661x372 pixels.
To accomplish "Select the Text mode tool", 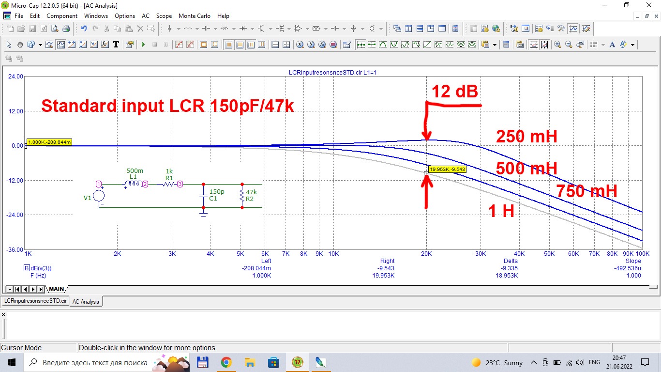I will tap(116, 45).
